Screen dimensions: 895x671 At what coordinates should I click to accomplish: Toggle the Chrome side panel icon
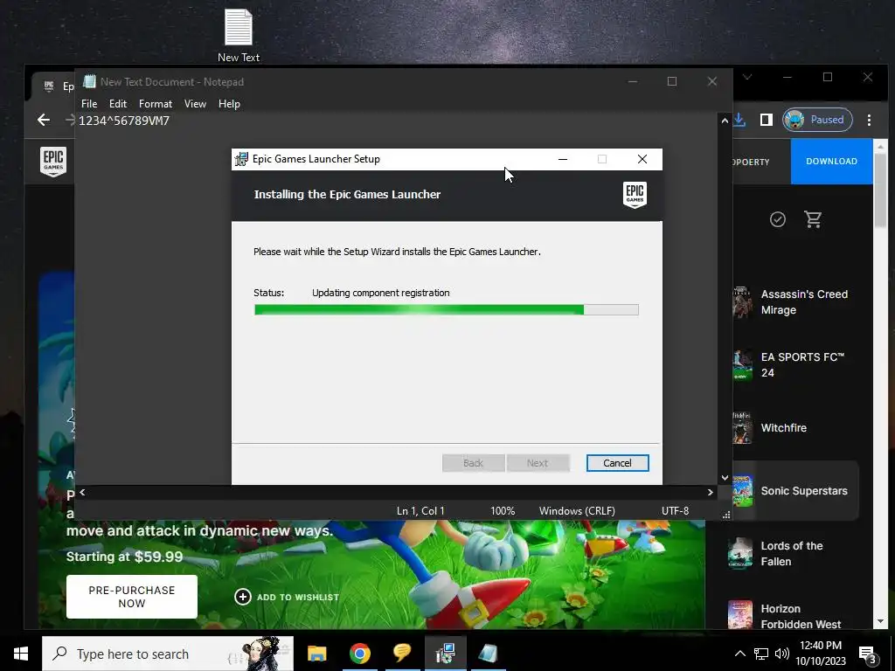click(x=766, y=120)
